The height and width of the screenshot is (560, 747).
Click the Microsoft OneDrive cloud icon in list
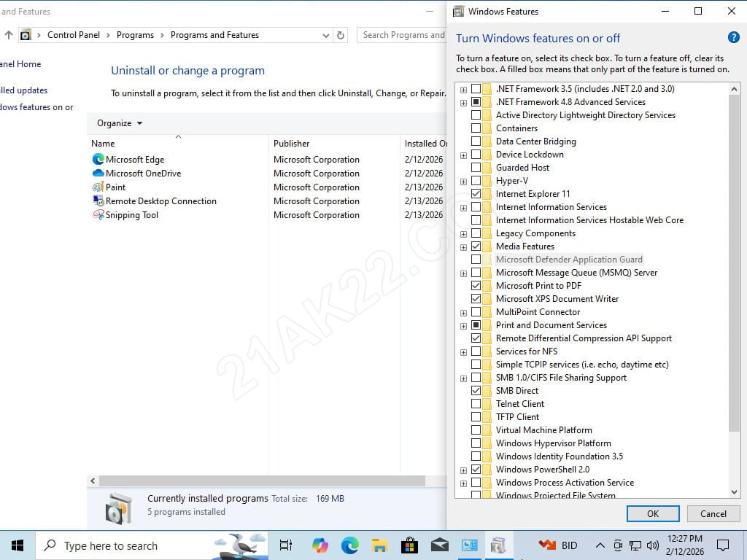(x=98, y=173)
